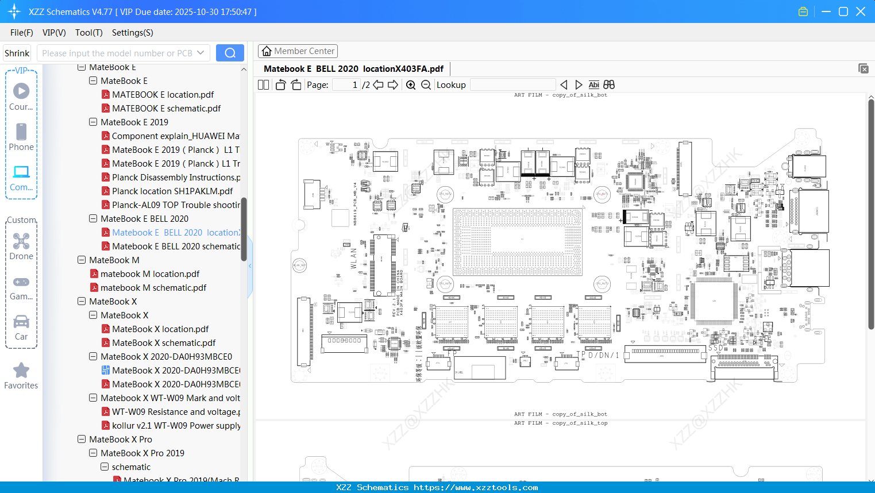
Task: Find previous lookup result
Action: coord(564,85)
